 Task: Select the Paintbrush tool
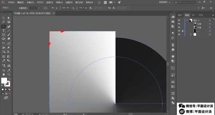coord(9,35)
